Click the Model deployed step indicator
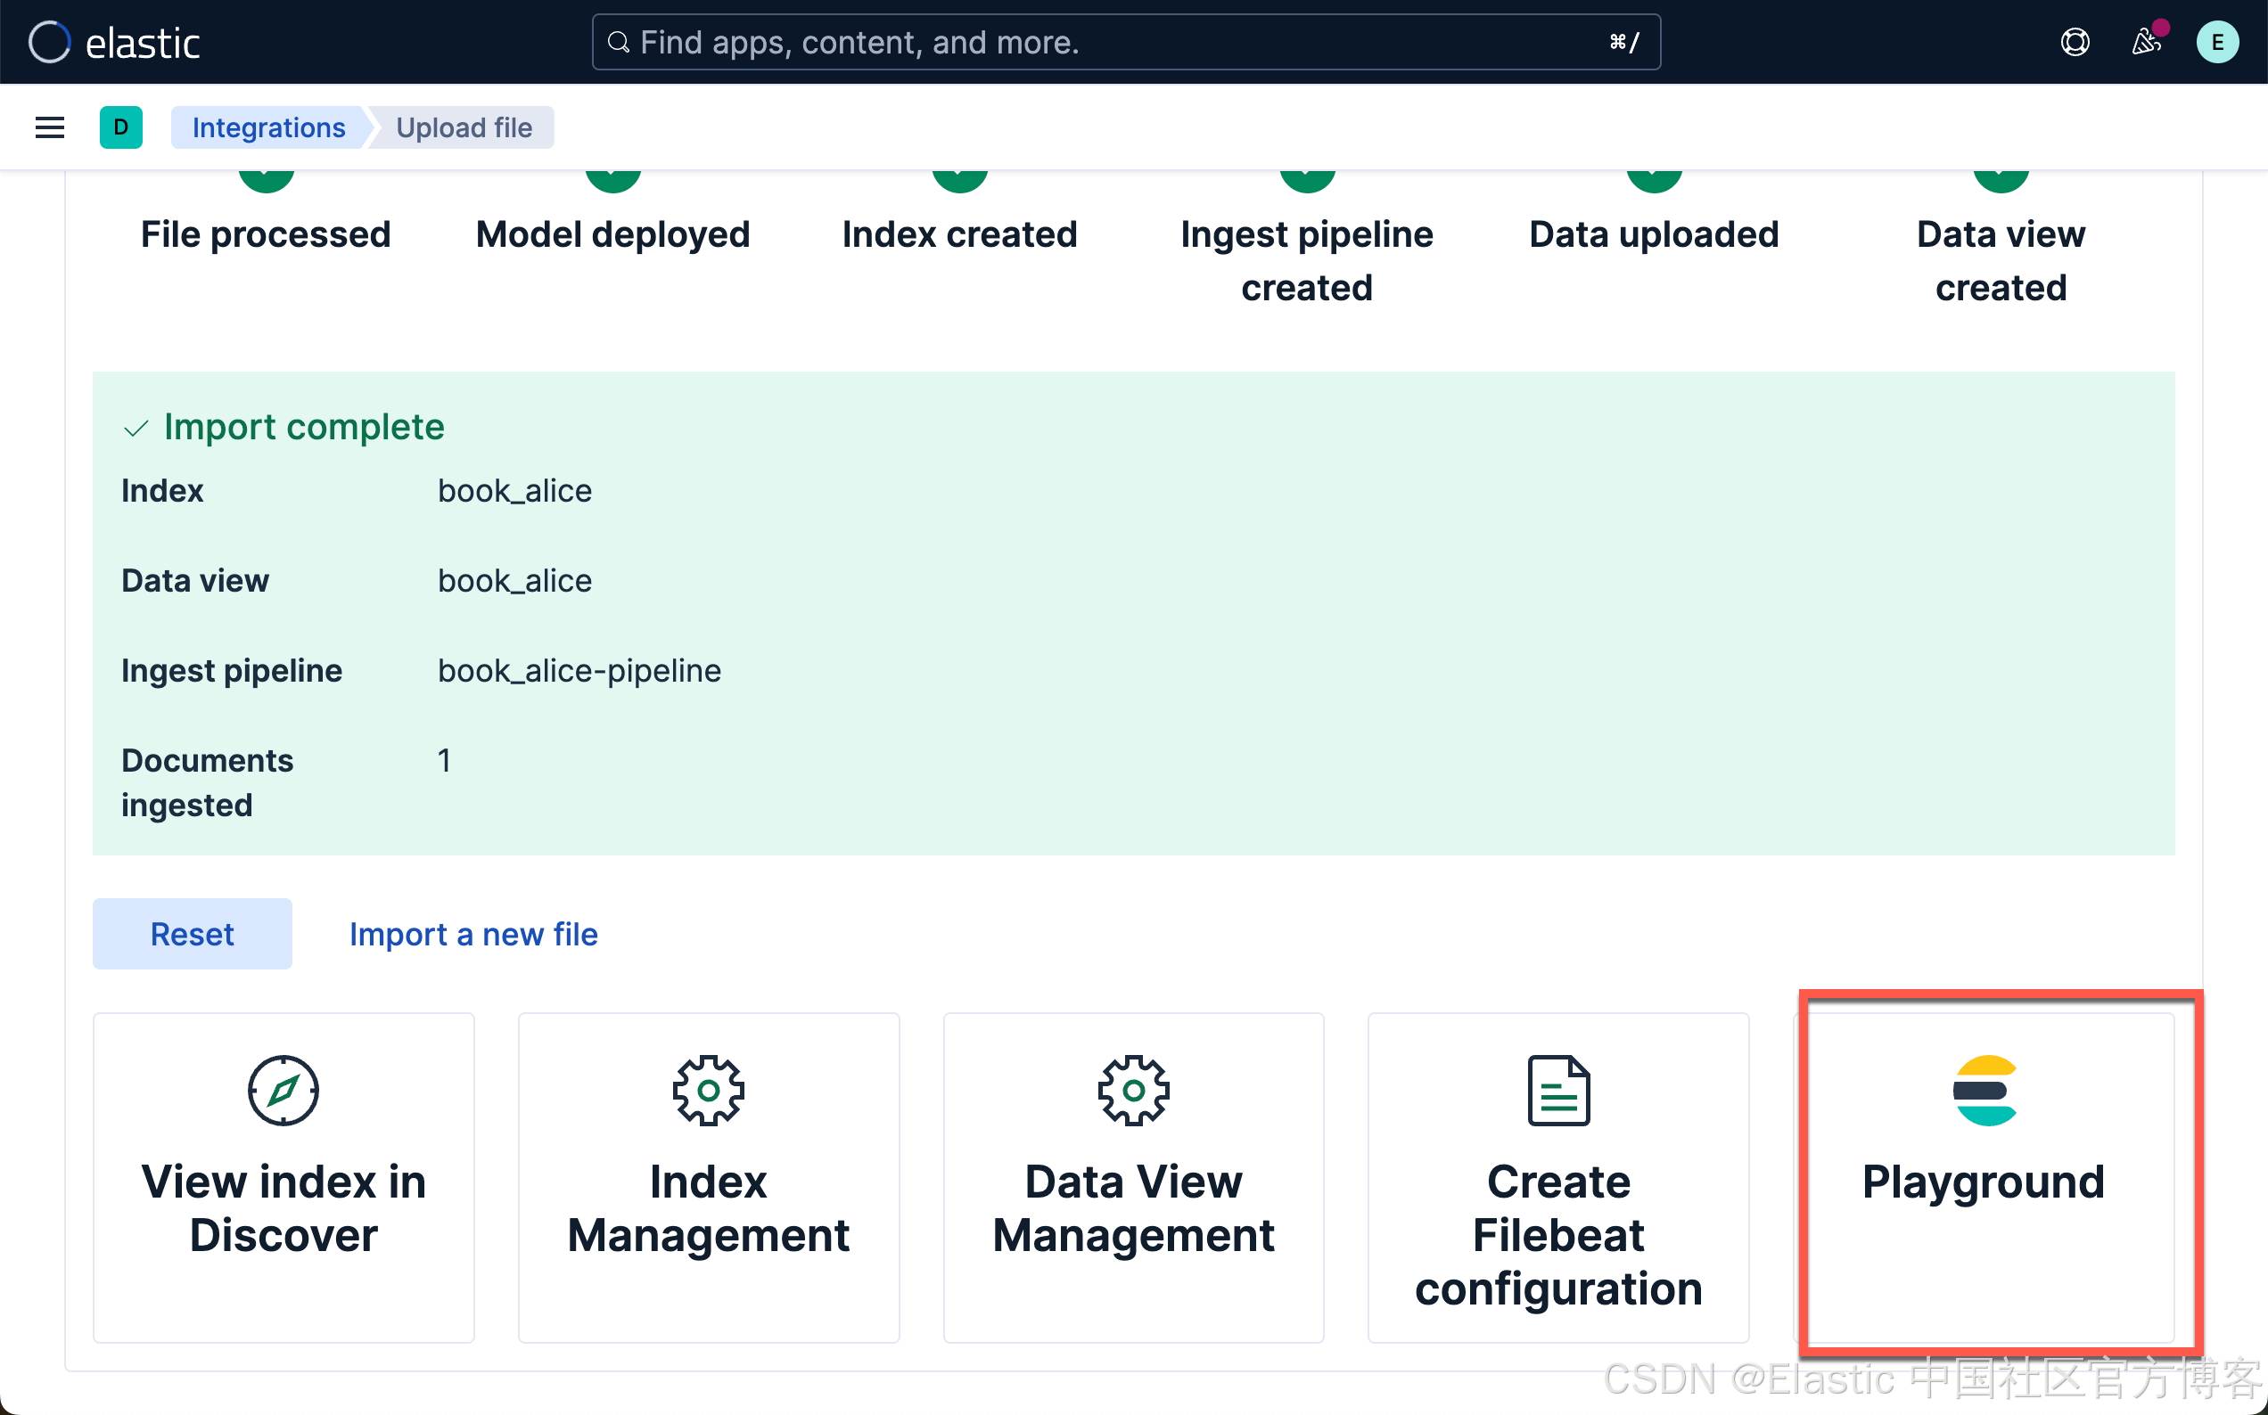The height and width of the screenshot is (1415, 2268). 612,181
